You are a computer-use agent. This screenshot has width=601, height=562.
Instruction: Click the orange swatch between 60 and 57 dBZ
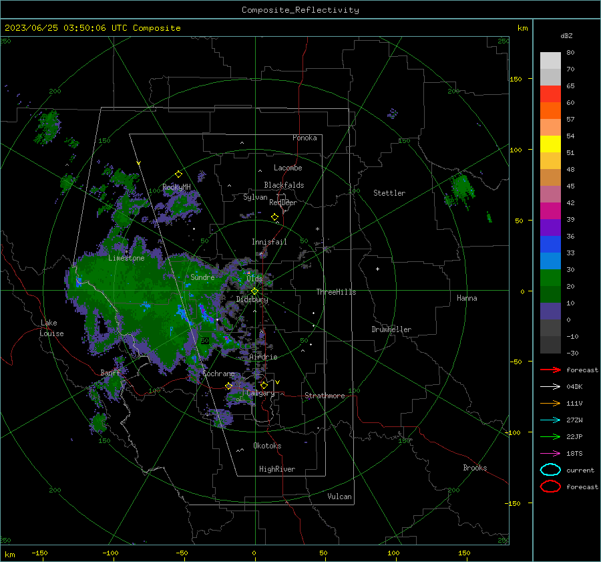pyautogui.click(x=550, y=110)
